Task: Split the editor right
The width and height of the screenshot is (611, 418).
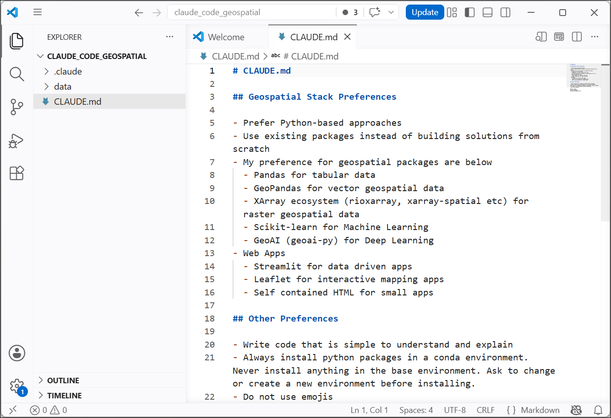Action: [577, 37]
